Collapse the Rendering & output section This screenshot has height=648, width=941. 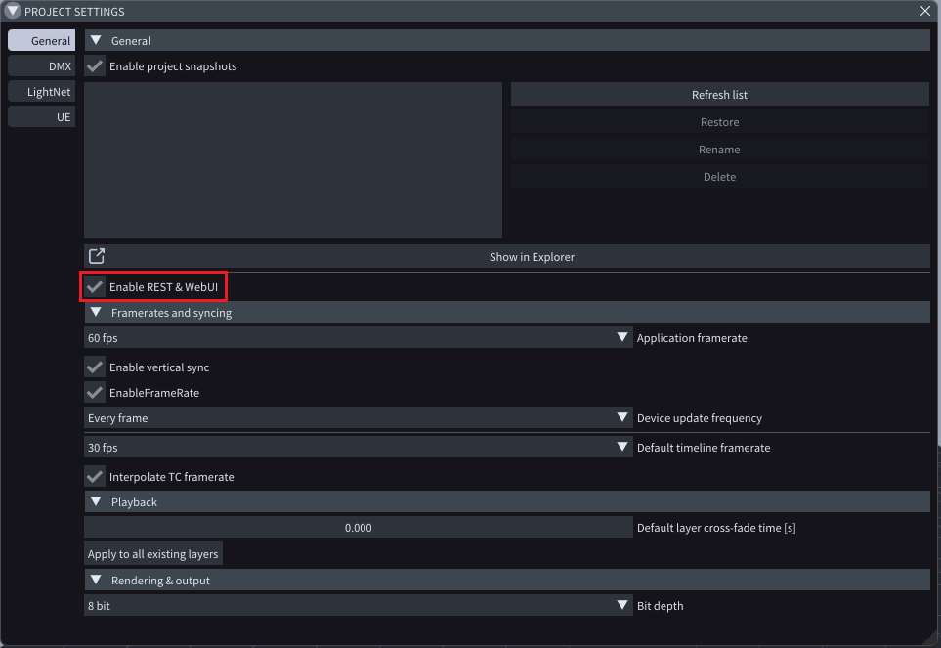point(96,581)
